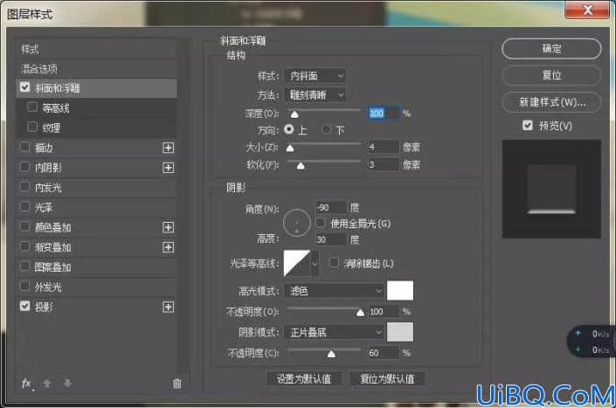
Task: Check 消除锯齿(L) option
Action: click(334, 262)
